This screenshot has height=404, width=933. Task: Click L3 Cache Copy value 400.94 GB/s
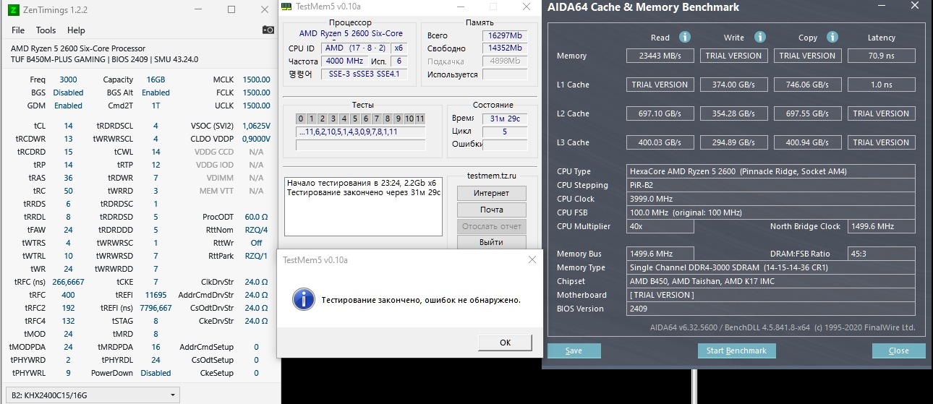click(807, 142)
